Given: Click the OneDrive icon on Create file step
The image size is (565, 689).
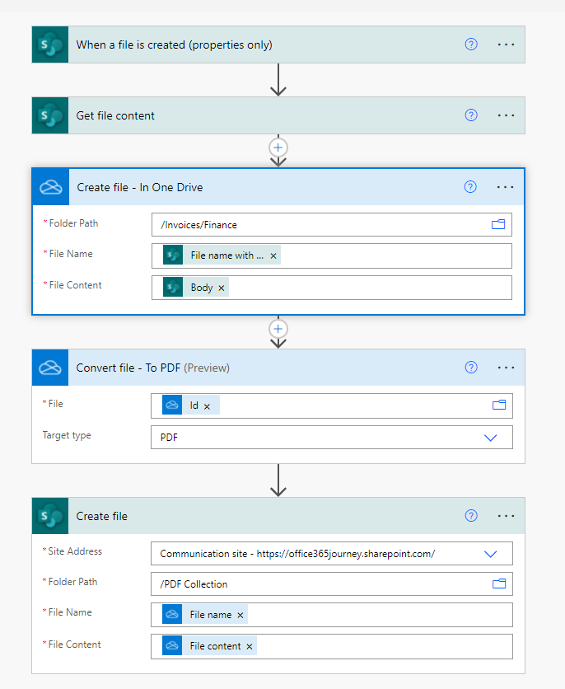Looking at the screenshot, I should pos(51,187).
